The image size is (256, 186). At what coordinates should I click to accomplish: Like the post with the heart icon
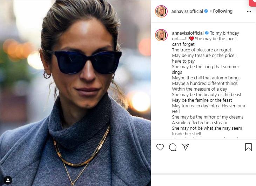pyautogui.click(x=160, y=147)
